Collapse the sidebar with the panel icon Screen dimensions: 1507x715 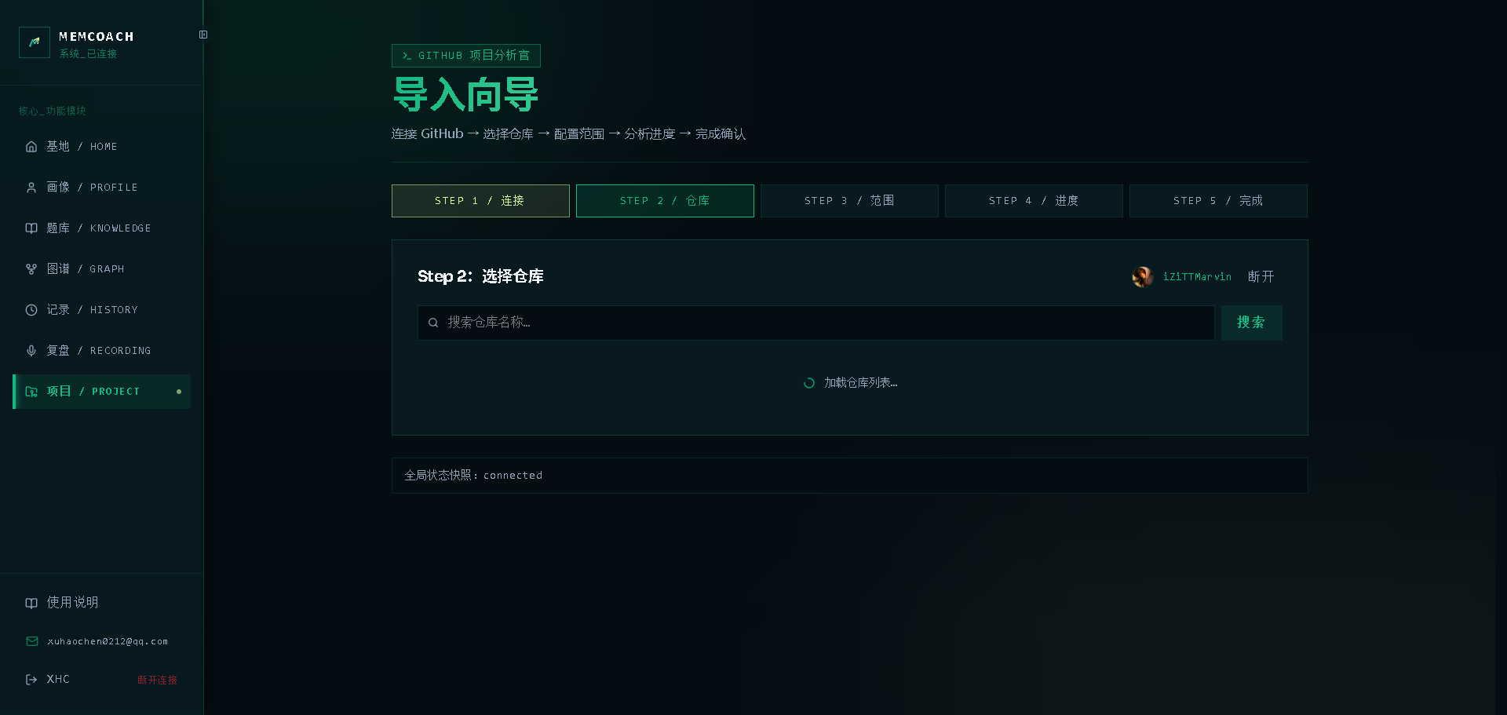click(x=203, y=35)
